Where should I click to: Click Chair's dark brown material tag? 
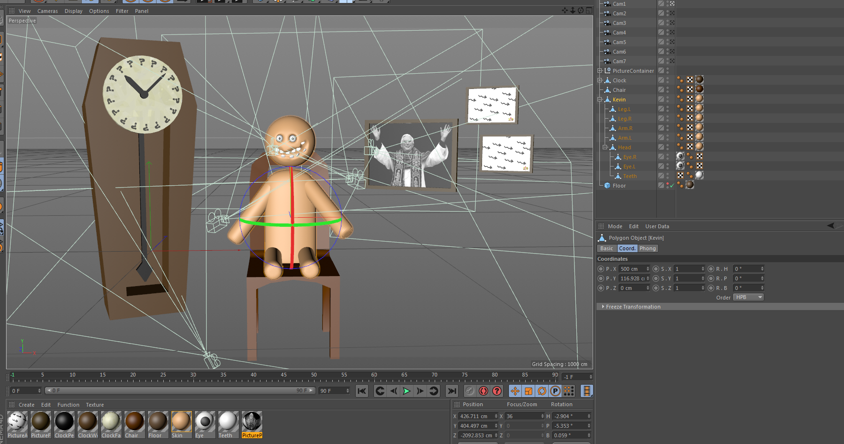(699, 89)
